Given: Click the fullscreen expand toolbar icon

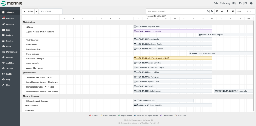Looking at the screenshot, I should pyautogui.click(x=233, y=11).
